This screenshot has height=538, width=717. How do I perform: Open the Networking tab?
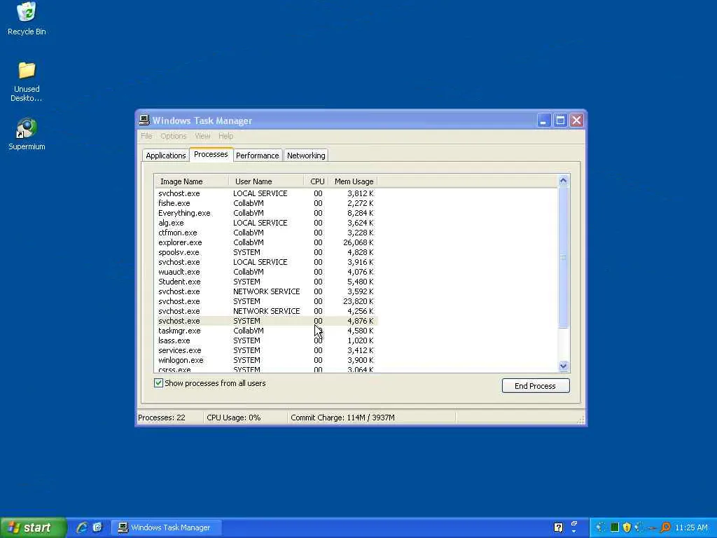[x=306, y=156]
